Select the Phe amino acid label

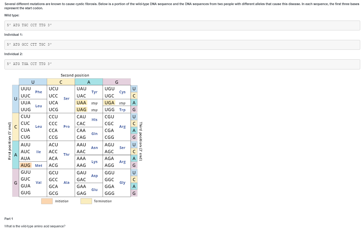coord(38,92)
